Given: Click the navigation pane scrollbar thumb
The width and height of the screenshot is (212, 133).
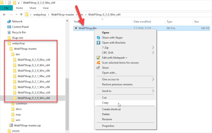Looking at the screenshot, I should point(67,104).
